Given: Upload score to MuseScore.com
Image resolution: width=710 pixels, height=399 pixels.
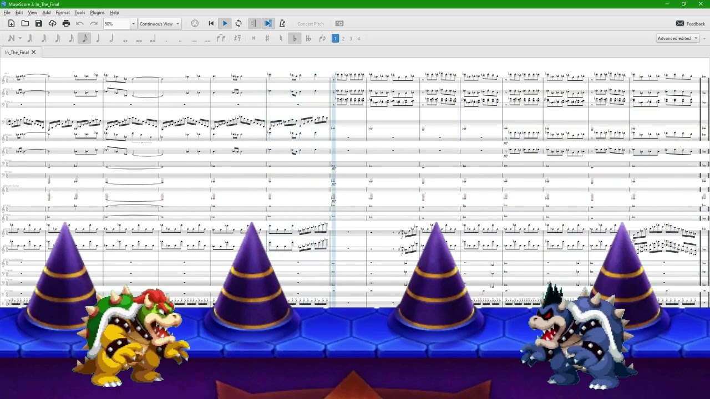Looking at the screenshot, I should (52, 24).
